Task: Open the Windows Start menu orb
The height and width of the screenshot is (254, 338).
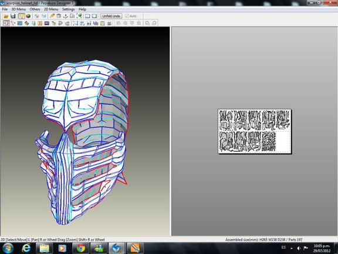Action: pos(8,248)
